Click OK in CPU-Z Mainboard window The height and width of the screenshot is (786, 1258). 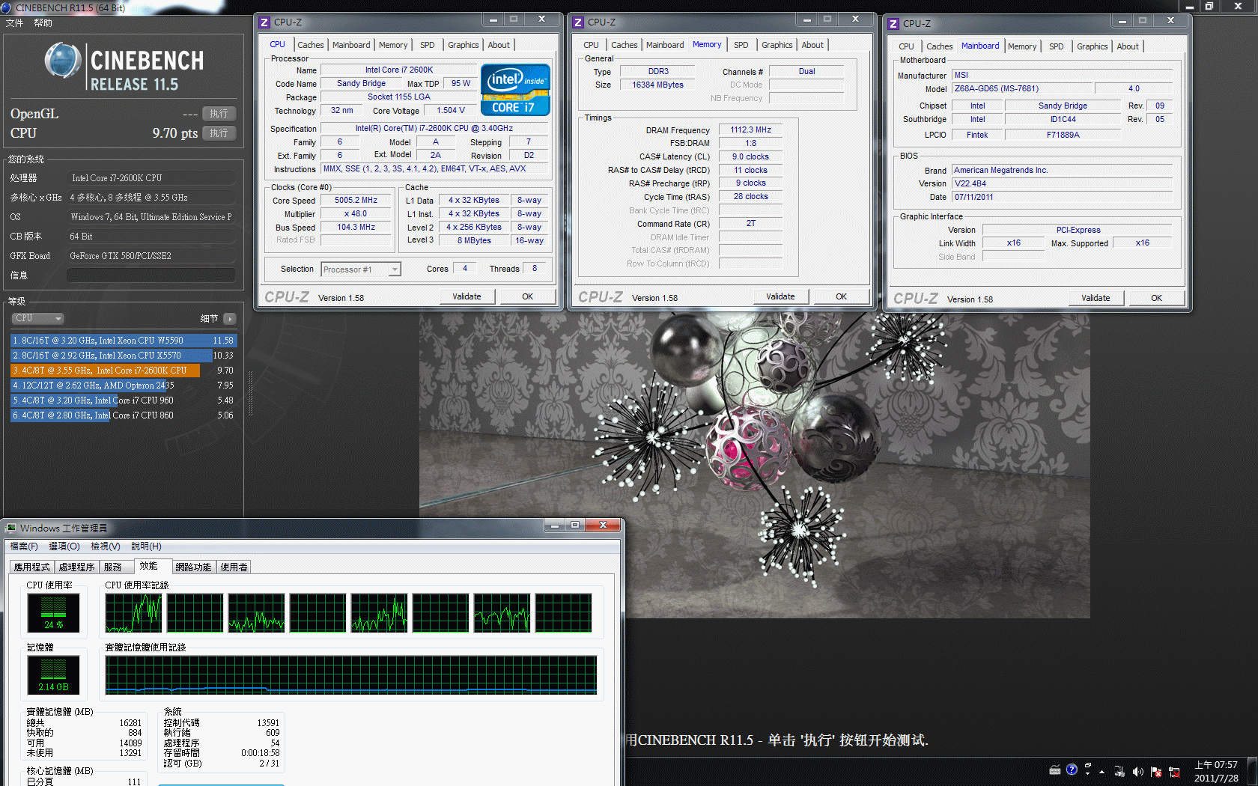click(1157, 298)
